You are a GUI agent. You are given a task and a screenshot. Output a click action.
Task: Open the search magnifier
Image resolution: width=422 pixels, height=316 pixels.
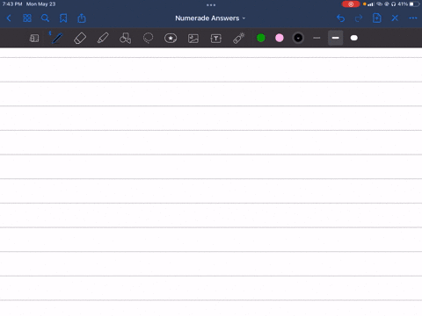[x=45, y=18]
